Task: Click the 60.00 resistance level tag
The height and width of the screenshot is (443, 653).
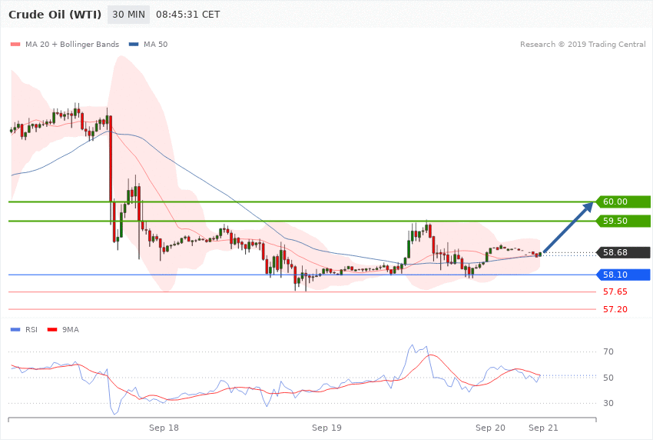Action: (x=624, y=202)
